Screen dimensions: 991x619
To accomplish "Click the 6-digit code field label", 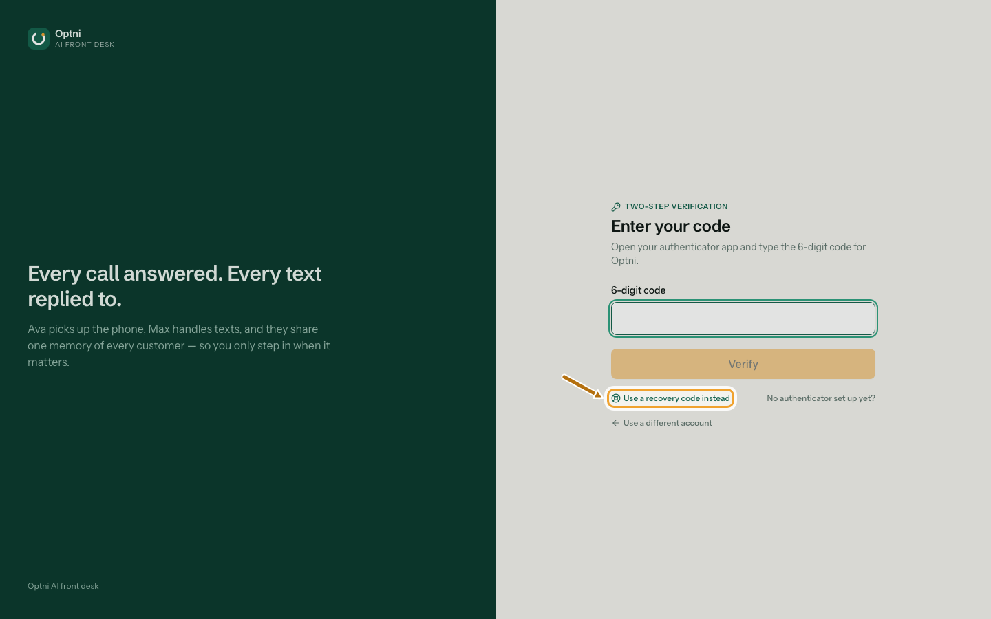I will [638, 290].
